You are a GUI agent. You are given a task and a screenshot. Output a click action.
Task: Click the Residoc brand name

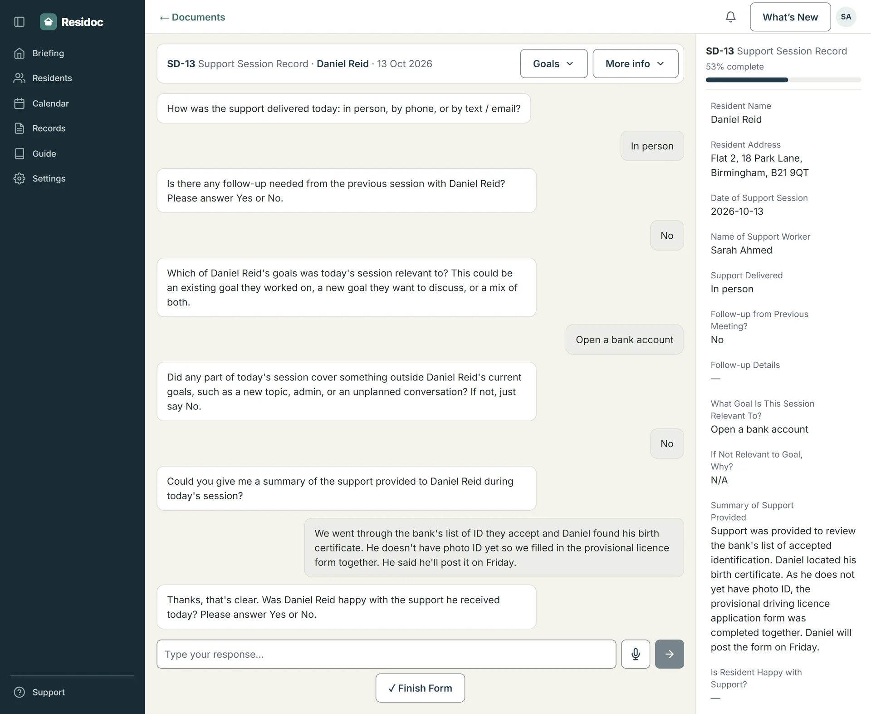point(82,22)
